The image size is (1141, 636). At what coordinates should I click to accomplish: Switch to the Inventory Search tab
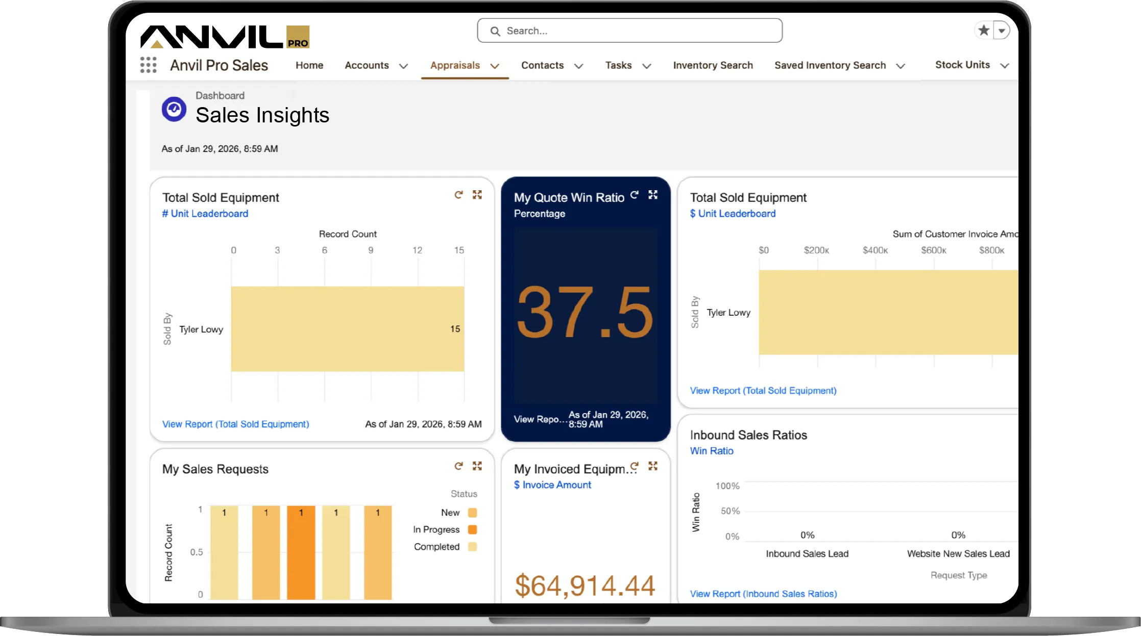[713, 65]
